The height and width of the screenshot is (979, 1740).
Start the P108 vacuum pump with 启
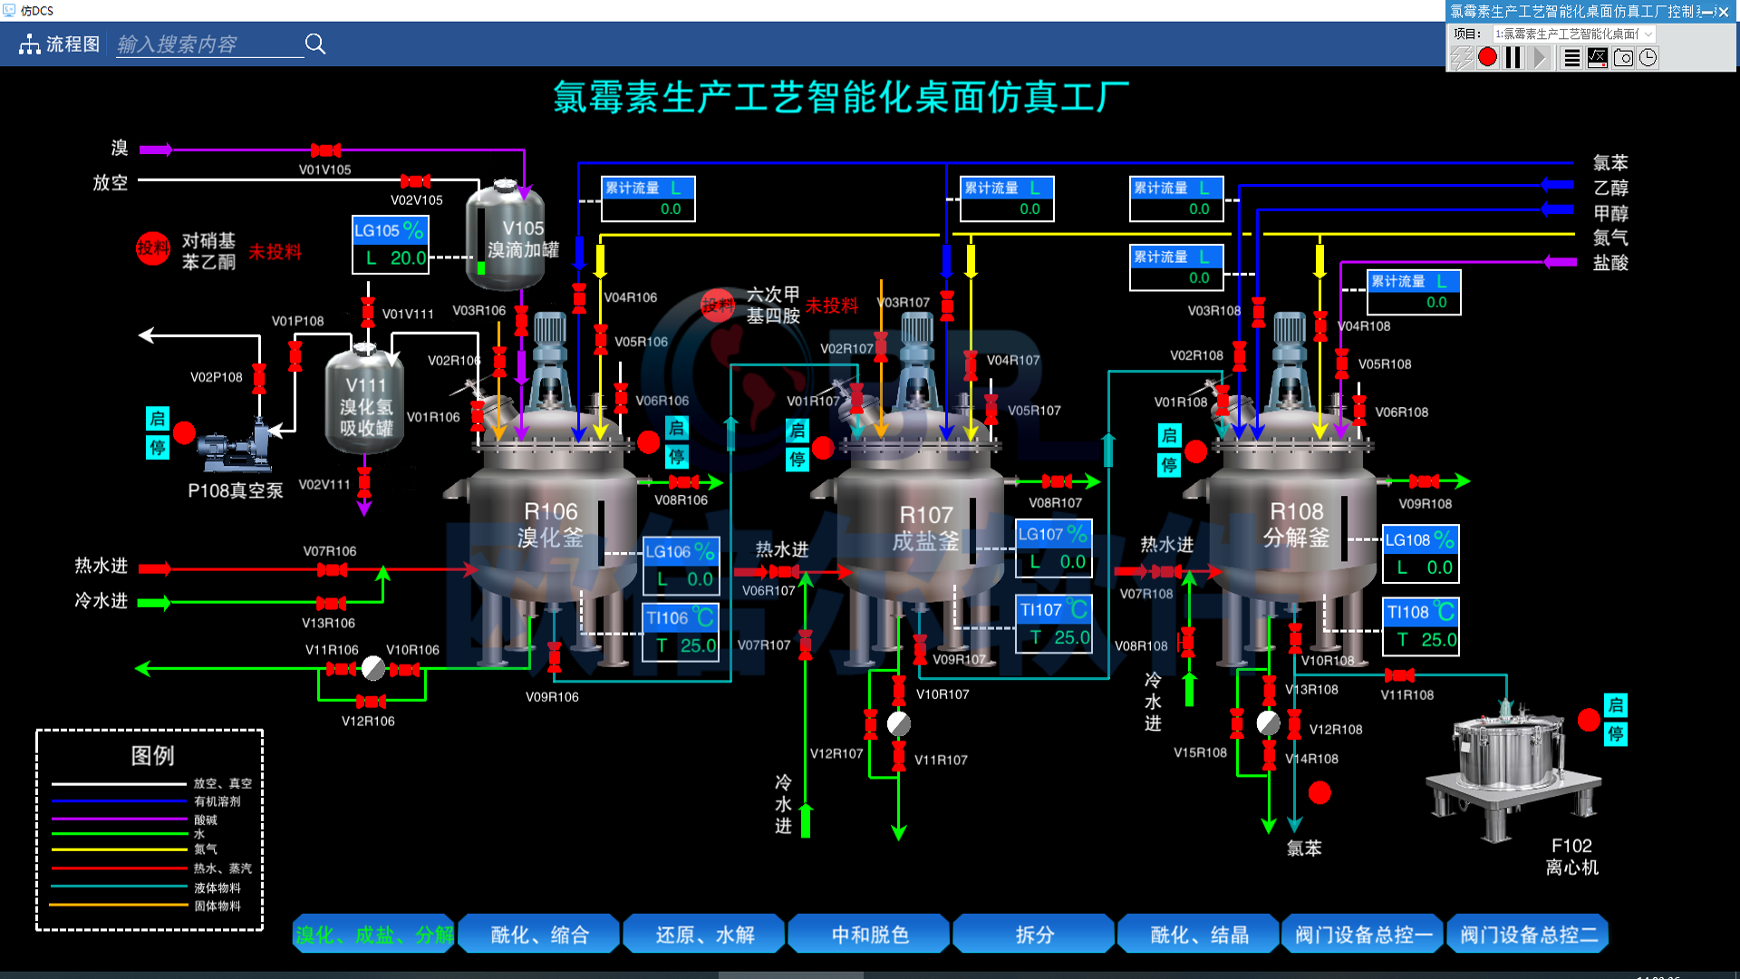click(x=158, y=418)
